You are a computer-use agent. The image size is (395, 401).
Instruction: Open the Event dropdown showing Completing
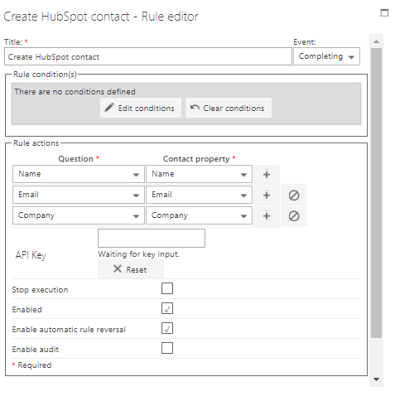click(326, 56)
